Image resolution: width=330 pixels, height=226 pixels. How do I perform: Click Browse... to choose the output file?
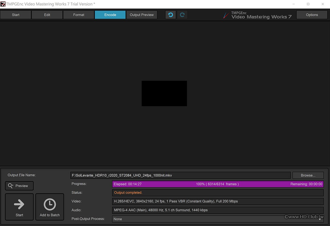[x=308, y=175]
